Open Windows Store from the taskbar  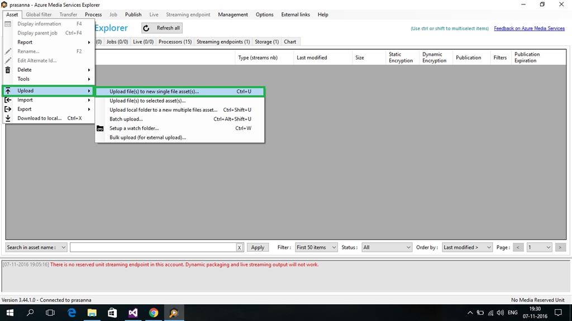(x=112, y=313)
